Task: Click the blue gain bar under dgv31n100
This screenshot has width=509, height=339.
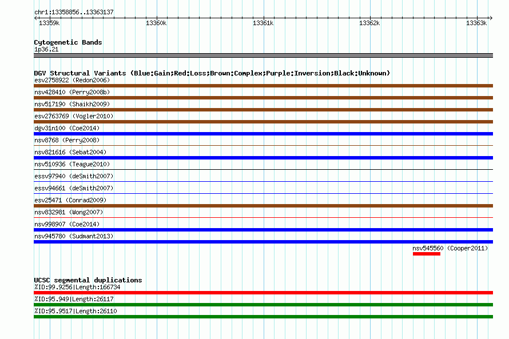Action: (x=263, y=134)
